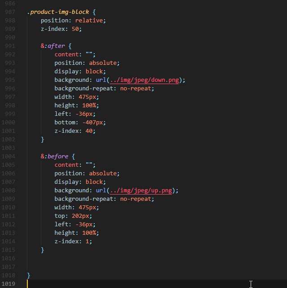The image size is (287, 288).
Task: Click the 'z-index: 1;' declaration
Action: [x=73, y=241]
